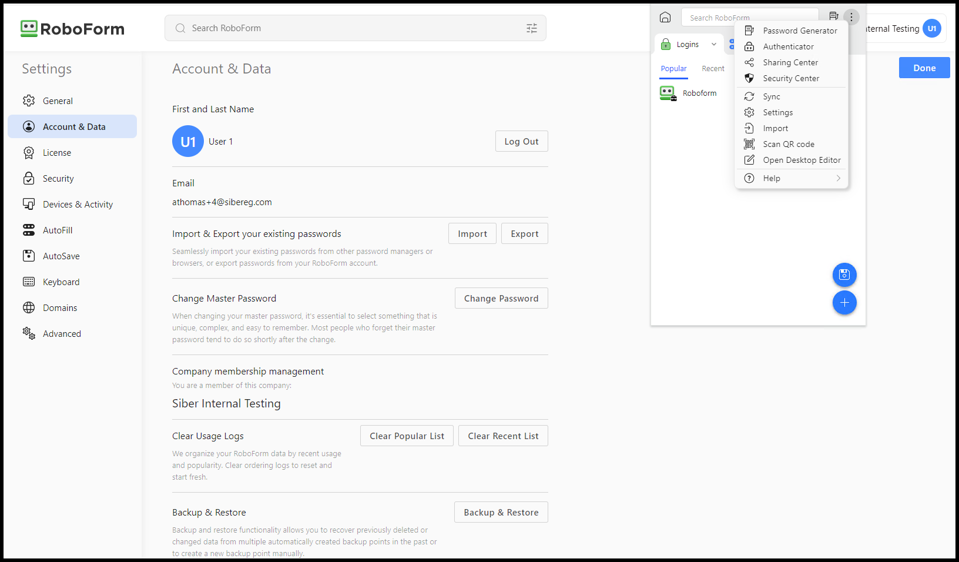Click the blue plus add button
Viewport: 959px width, 562px height.
click(844, 303)
